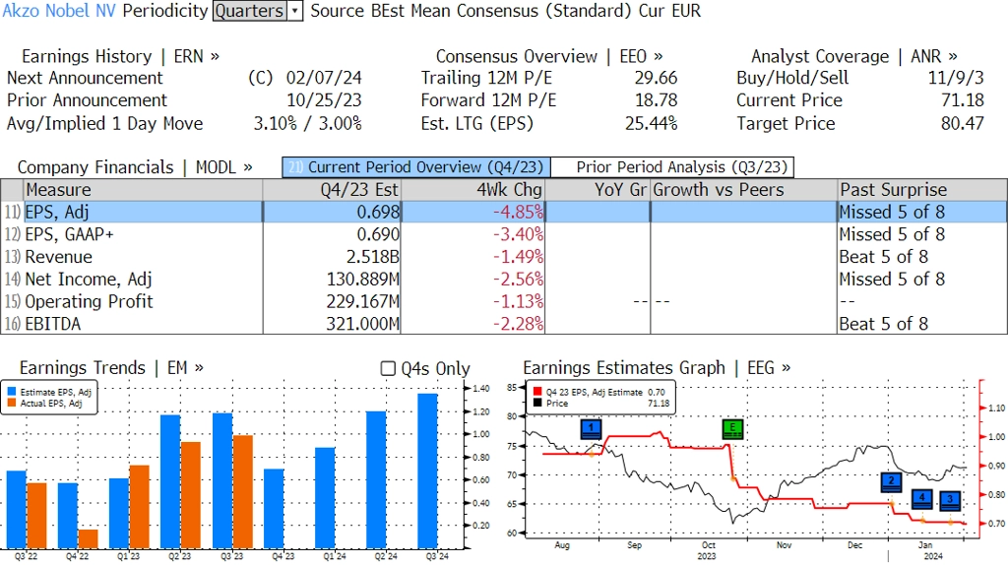
Task: Open Earnings Trends EM link
Action: point(111,368)
